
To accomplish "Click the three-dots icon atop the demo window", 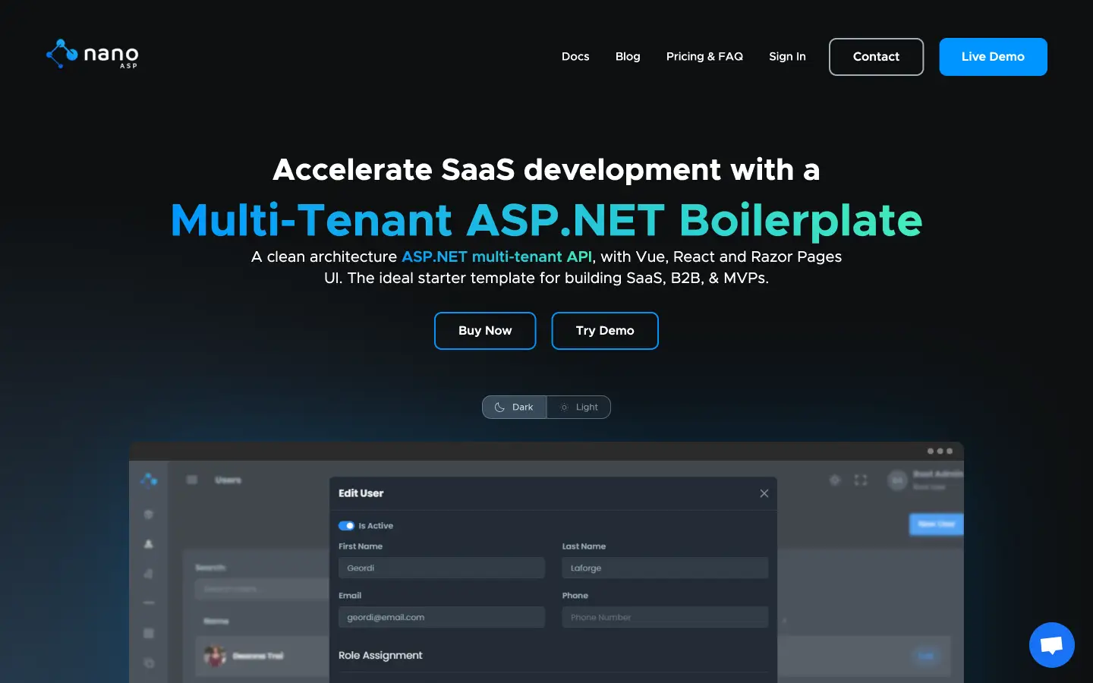I will tap(940, 451).
